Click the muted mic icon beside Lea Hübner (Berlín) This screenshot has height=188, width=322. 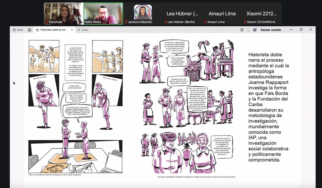click(166, 22)
